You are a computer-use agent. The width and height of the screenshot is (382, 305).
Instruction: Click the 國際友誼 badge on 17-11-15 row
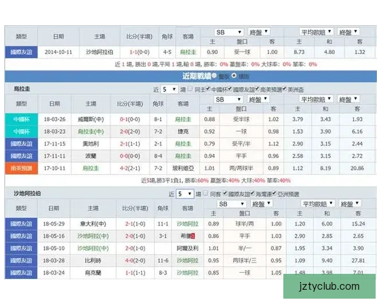pyautogui.click(x=22, y=144)
